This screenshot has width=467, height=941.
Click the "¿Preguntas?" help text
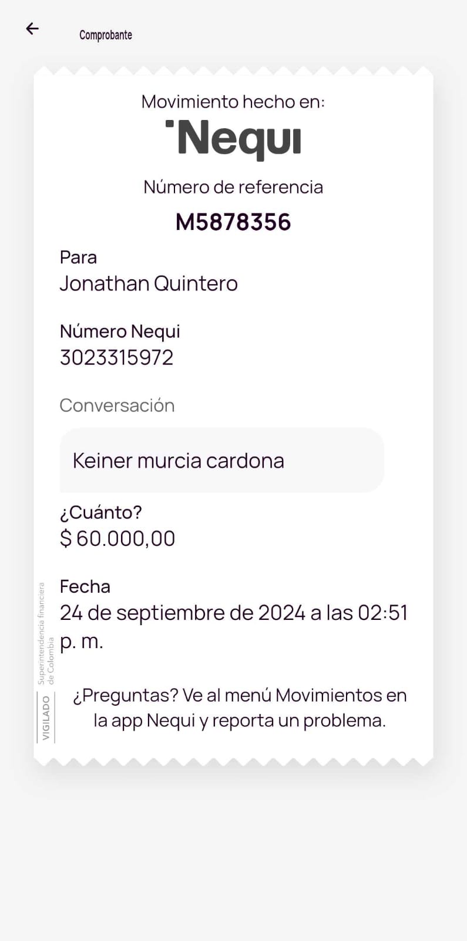point(125,695)
